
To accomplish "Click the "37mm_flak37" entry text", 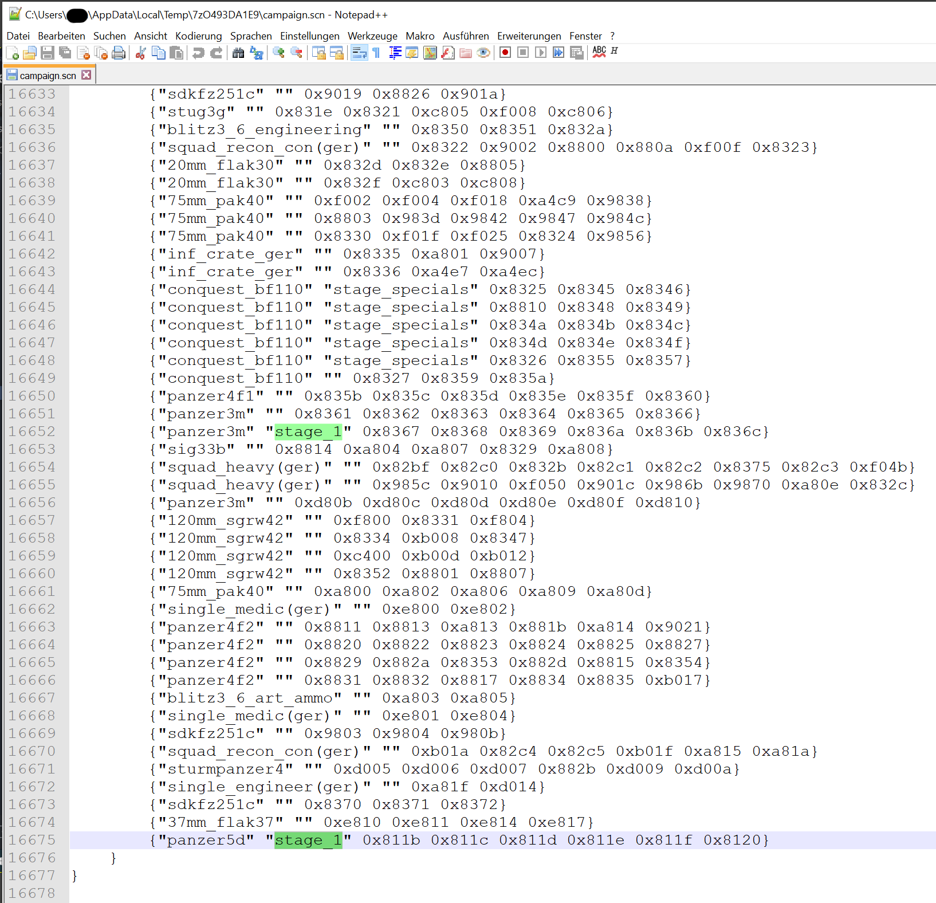I will click(221, 822).
